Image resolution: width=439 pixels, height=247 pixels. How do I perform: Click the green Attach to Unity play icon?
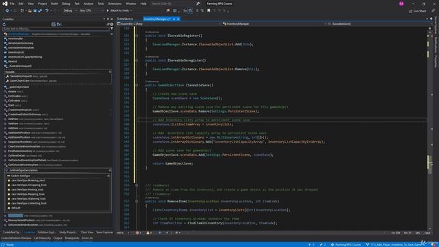108,11
